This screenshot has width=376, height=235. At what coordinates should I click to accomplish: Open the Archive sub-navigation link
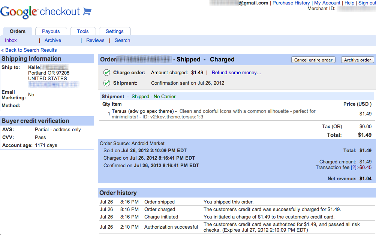(53, 40)
